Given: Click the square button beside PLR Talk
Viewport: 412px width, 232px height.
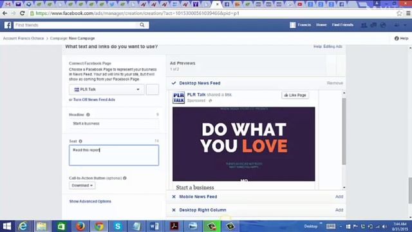Looking at the screenshot, I should tap(153, 90).
